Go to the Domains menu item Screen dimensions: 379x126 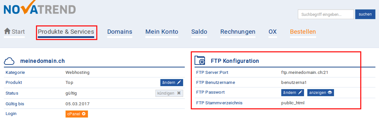tap(120, 32)
